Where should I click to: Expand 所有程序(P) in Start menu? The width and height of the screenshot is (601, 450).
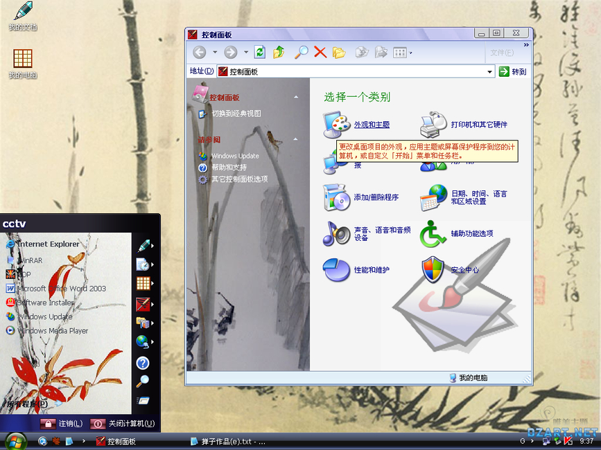(x=34, y=404)
